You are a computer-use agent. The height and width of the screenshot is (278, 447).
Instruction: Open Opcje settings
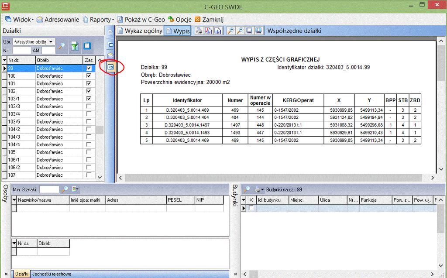pyautogui.click(x=180, y=19)
